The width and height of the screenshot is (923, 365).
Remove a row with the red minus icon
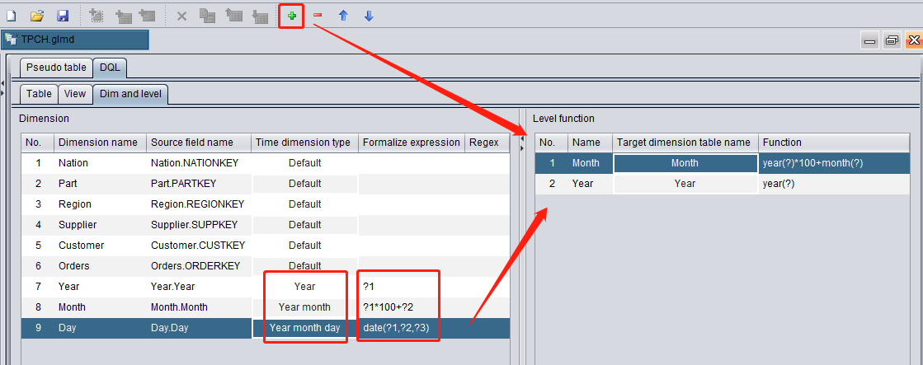click(318, 16)
